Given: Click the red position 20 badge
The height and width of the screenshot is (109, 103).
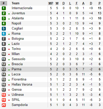Looking at the screenshot, I should [x=4, y=105].
